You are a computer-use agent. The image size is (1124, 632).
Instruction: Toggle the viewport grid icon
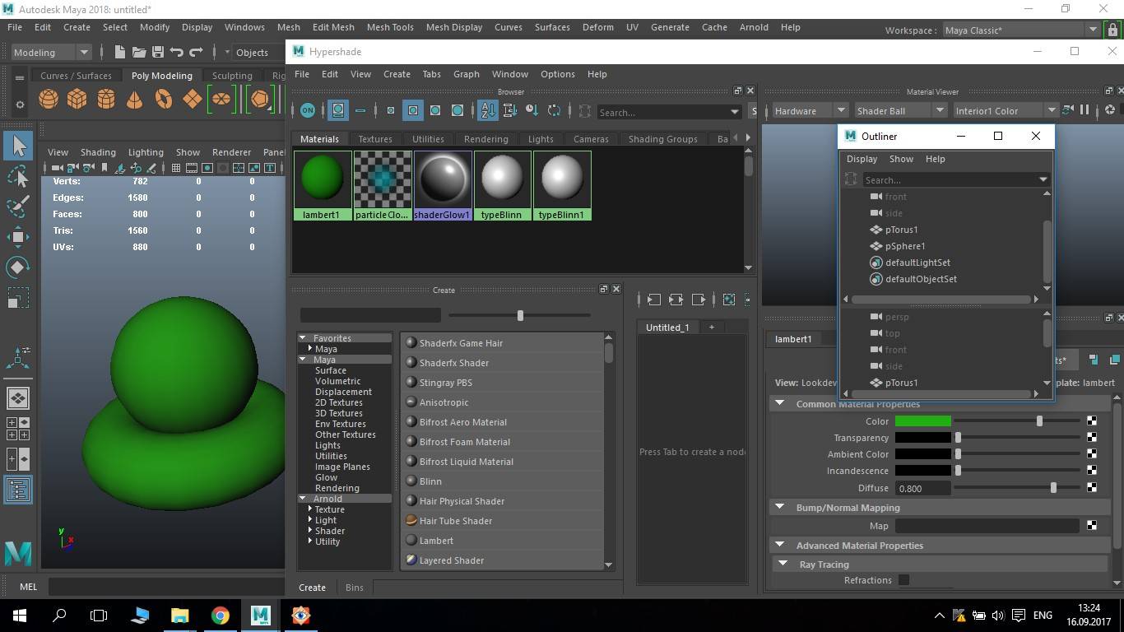click(176, 168)
